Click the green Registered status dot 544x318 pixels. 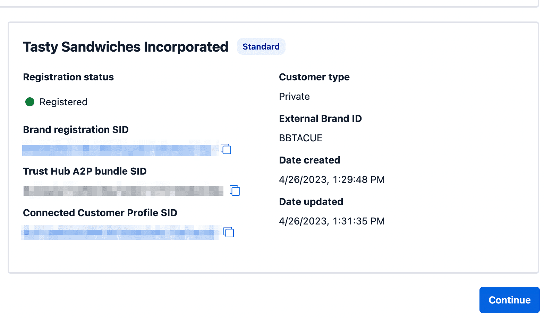30,102
